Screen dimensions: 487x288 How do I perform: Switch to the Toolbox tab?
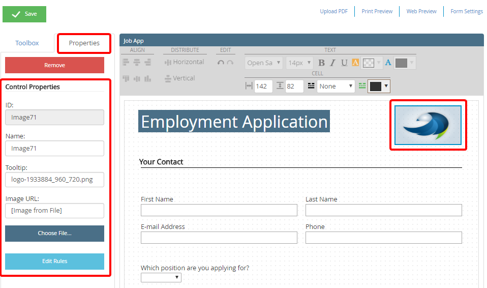coord(27,43)
